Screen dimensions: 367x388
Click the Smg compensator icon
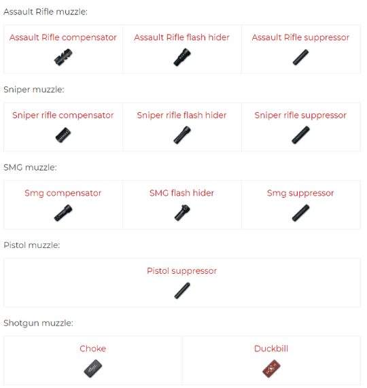(x=63, y=213)
